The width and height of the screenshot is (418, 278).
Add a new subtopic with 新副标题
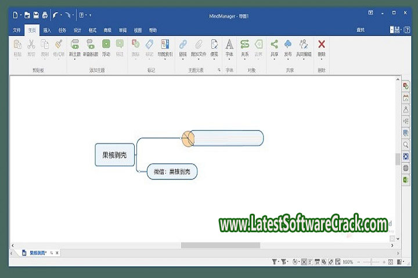pos(91,48)
